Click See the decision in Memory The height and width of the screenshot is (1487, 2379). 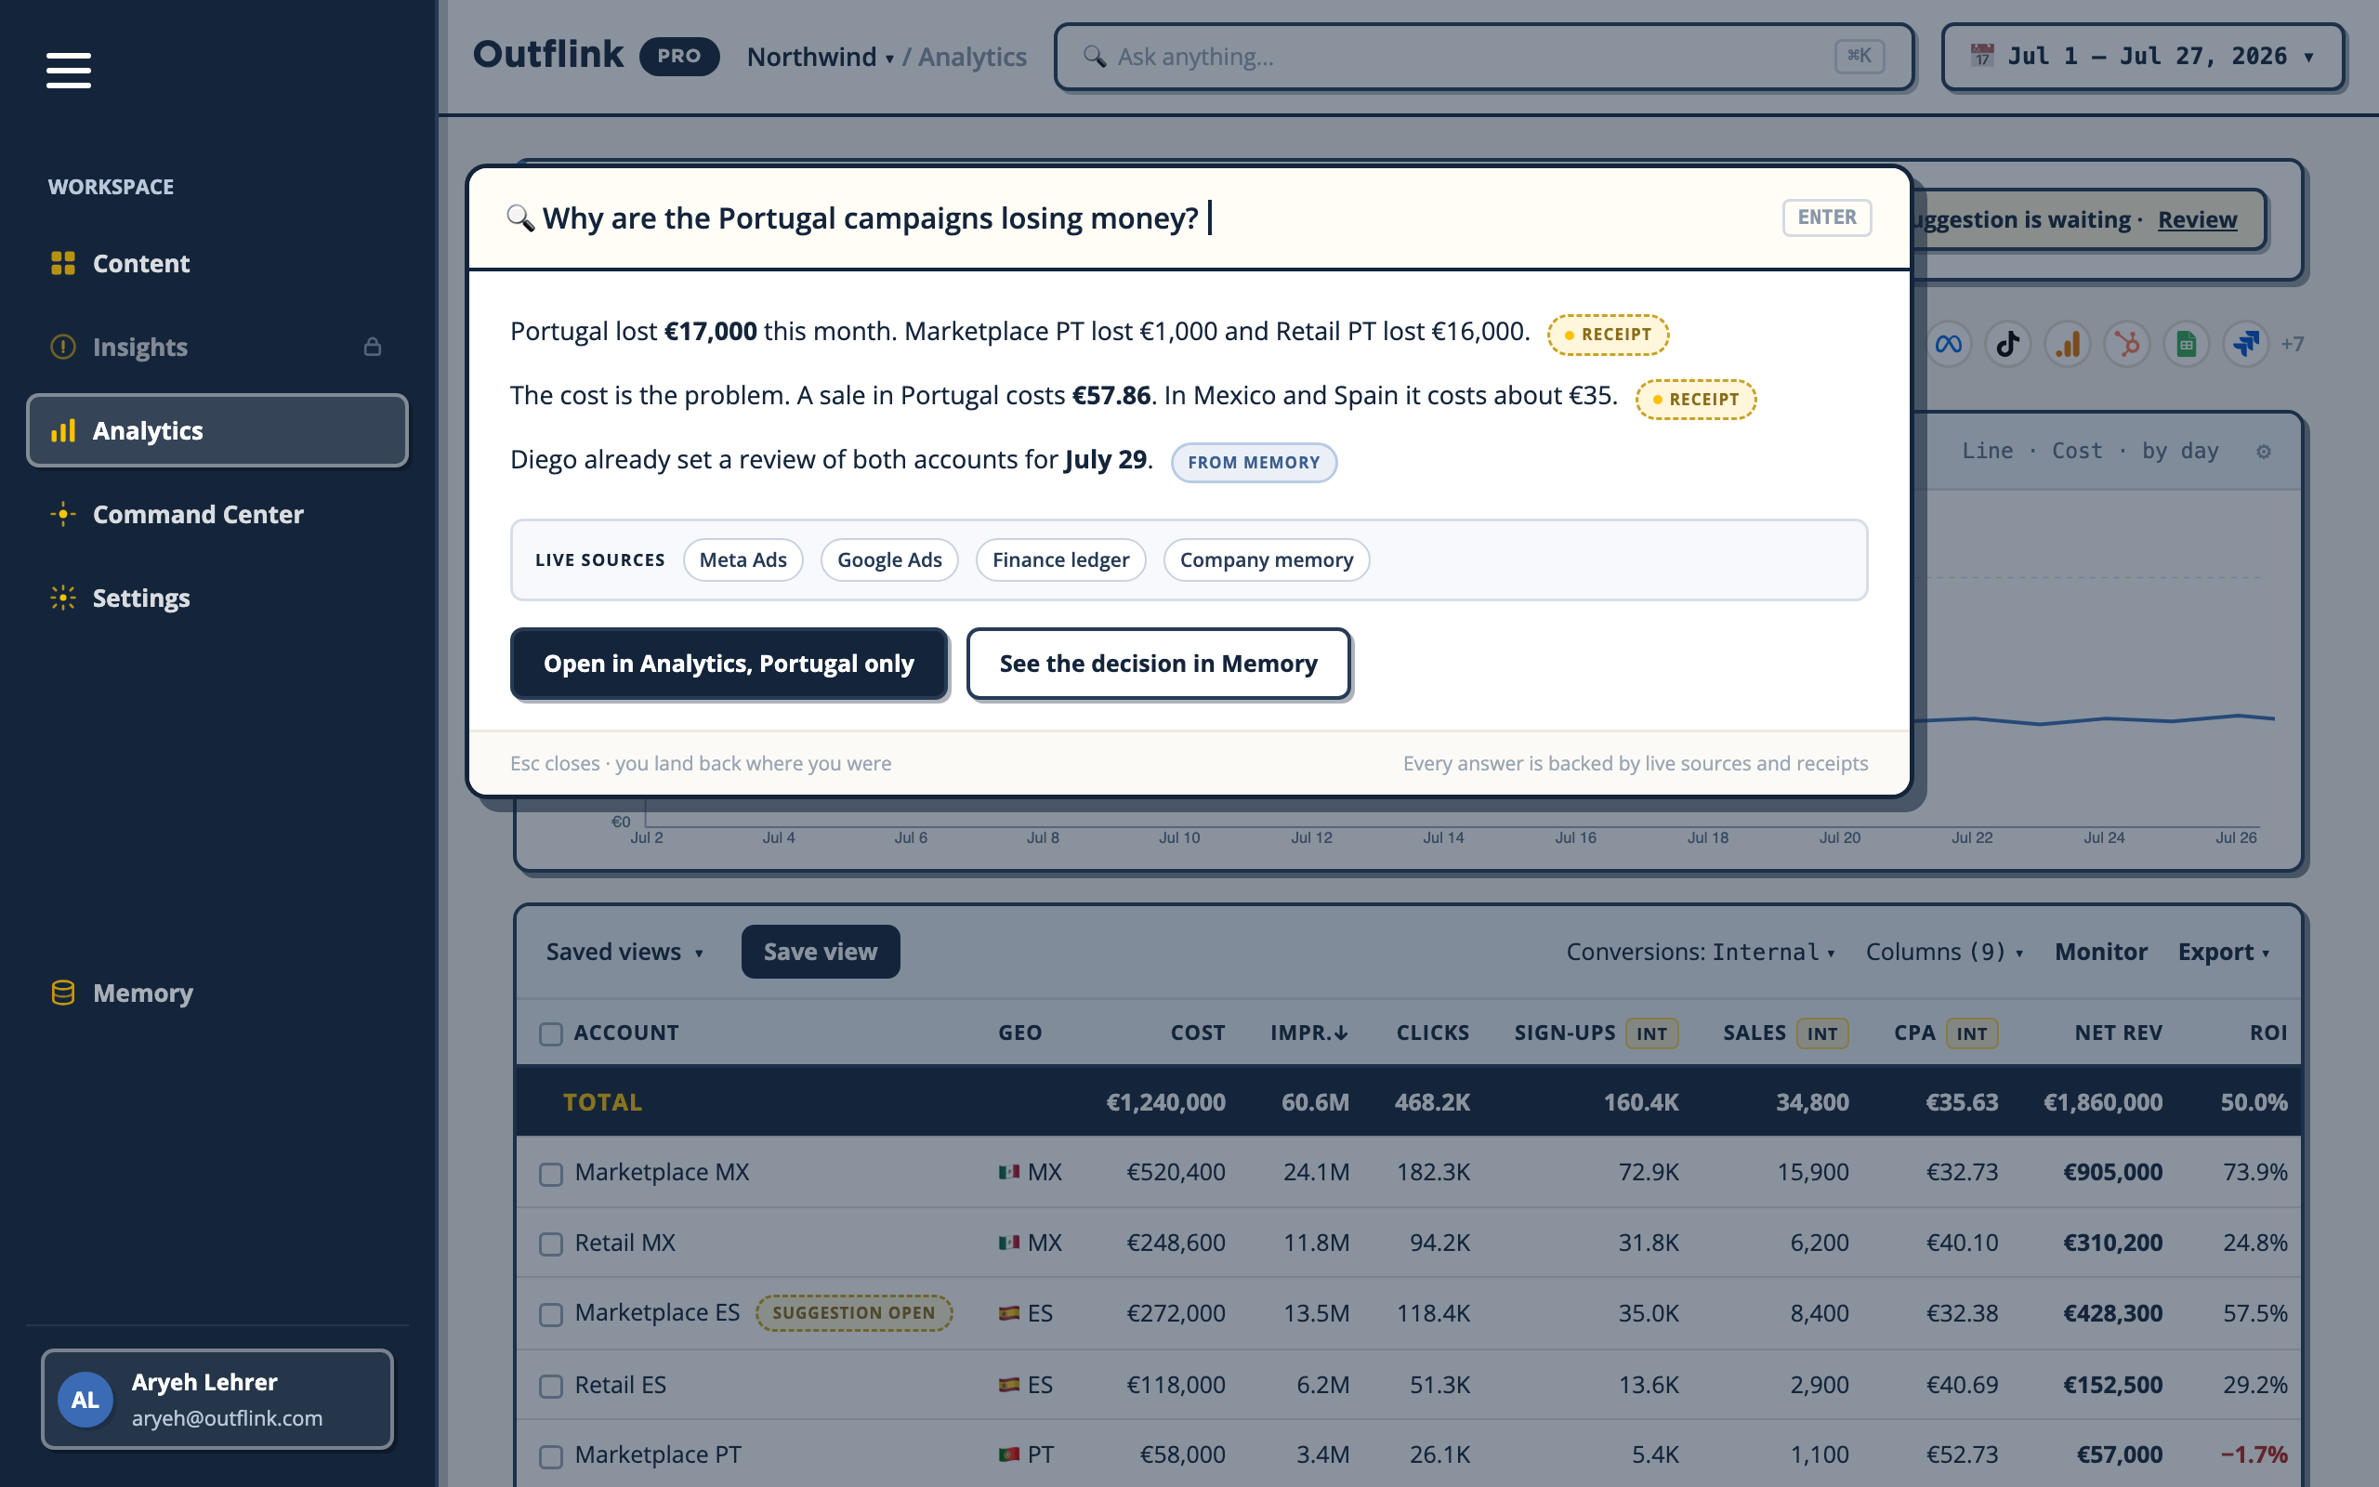[1158, 664]
